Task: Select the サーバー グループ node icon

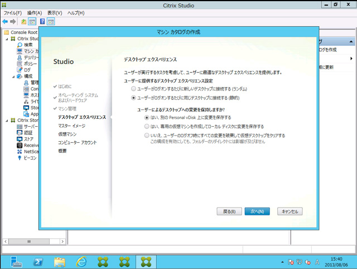Action: (20, 127)
